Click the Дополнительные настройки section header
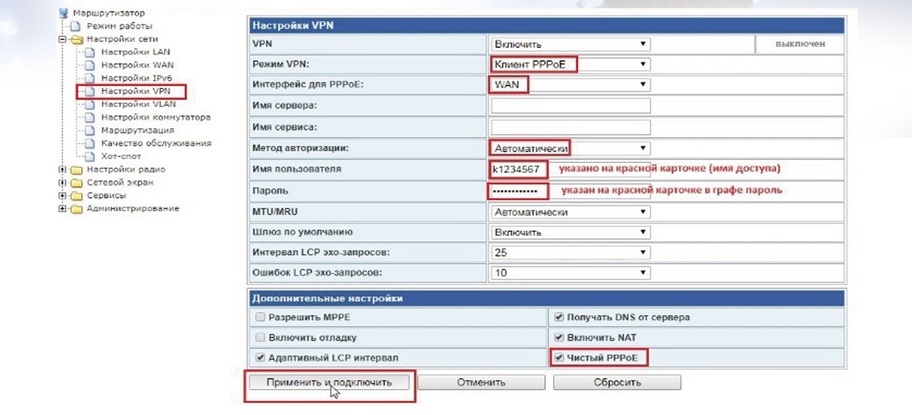Viewport: 912px width, 415px height. (547, 298)
